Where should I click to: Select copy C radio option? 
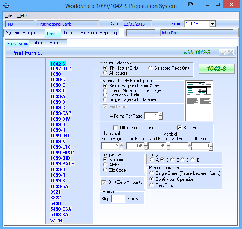click(172, 160)
